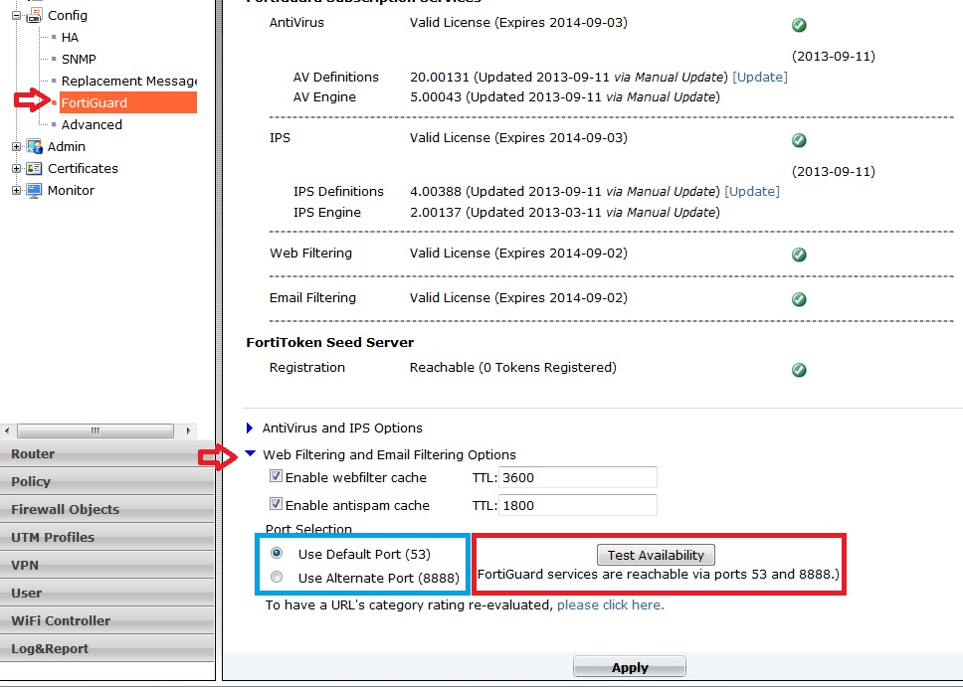The height and width of the screenshot is (687, 963).
Task: Open the VPN menu section
Action: [x=106, y=565]
